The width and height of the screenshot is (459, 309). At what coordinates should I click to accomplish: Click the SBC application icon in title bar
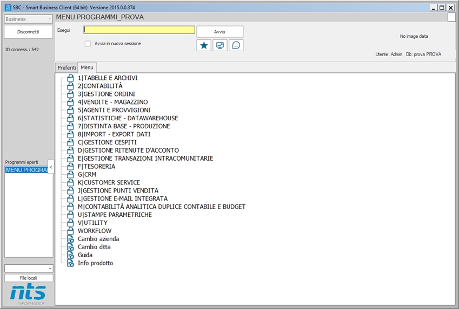8,8
